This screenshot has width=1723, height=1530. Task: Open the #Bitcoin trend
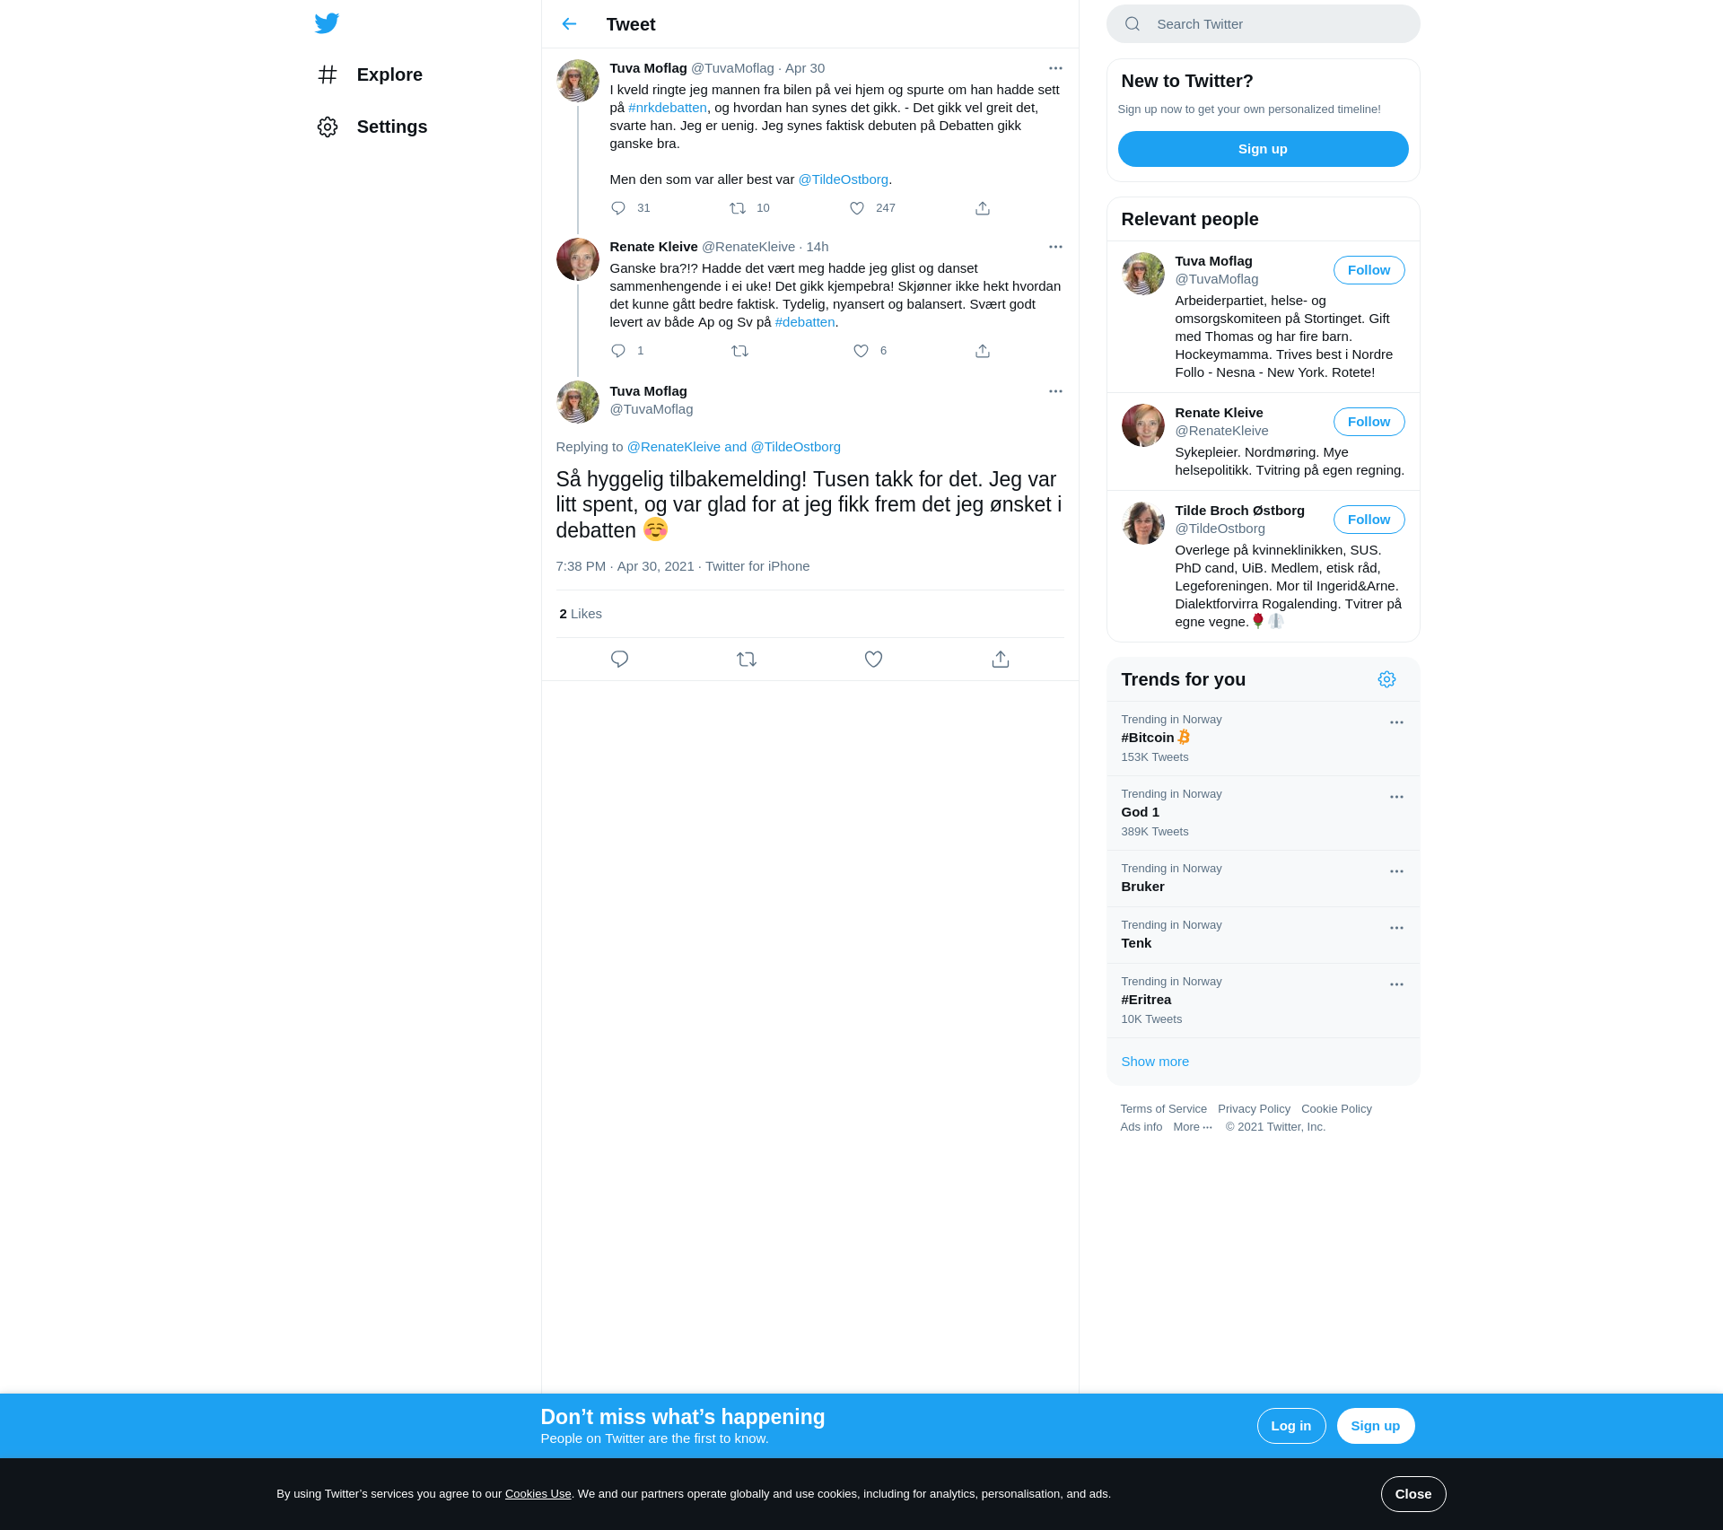(x=1263, y=739)
